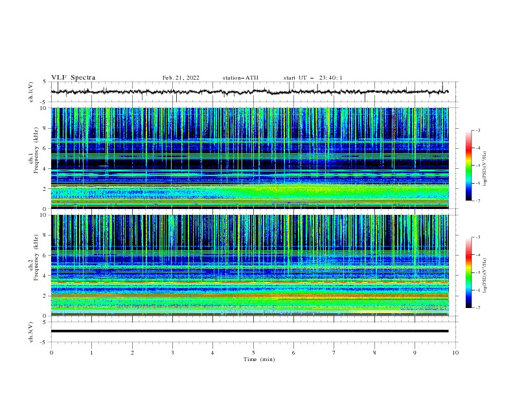Click the ch.1 voltage waveform trace panel
513x396 pixels.
[x=254, y=92]
